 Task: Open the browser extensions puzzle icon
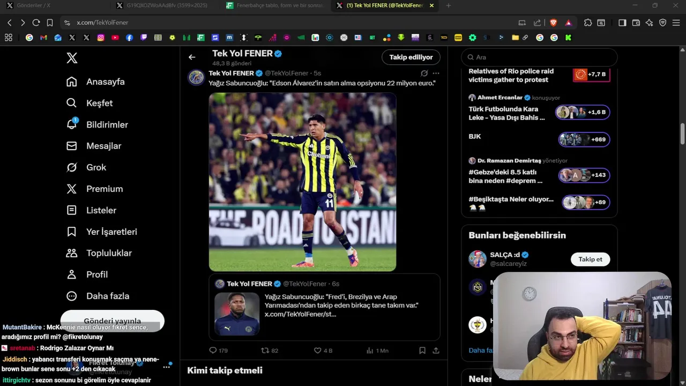(x=588, y=23)
